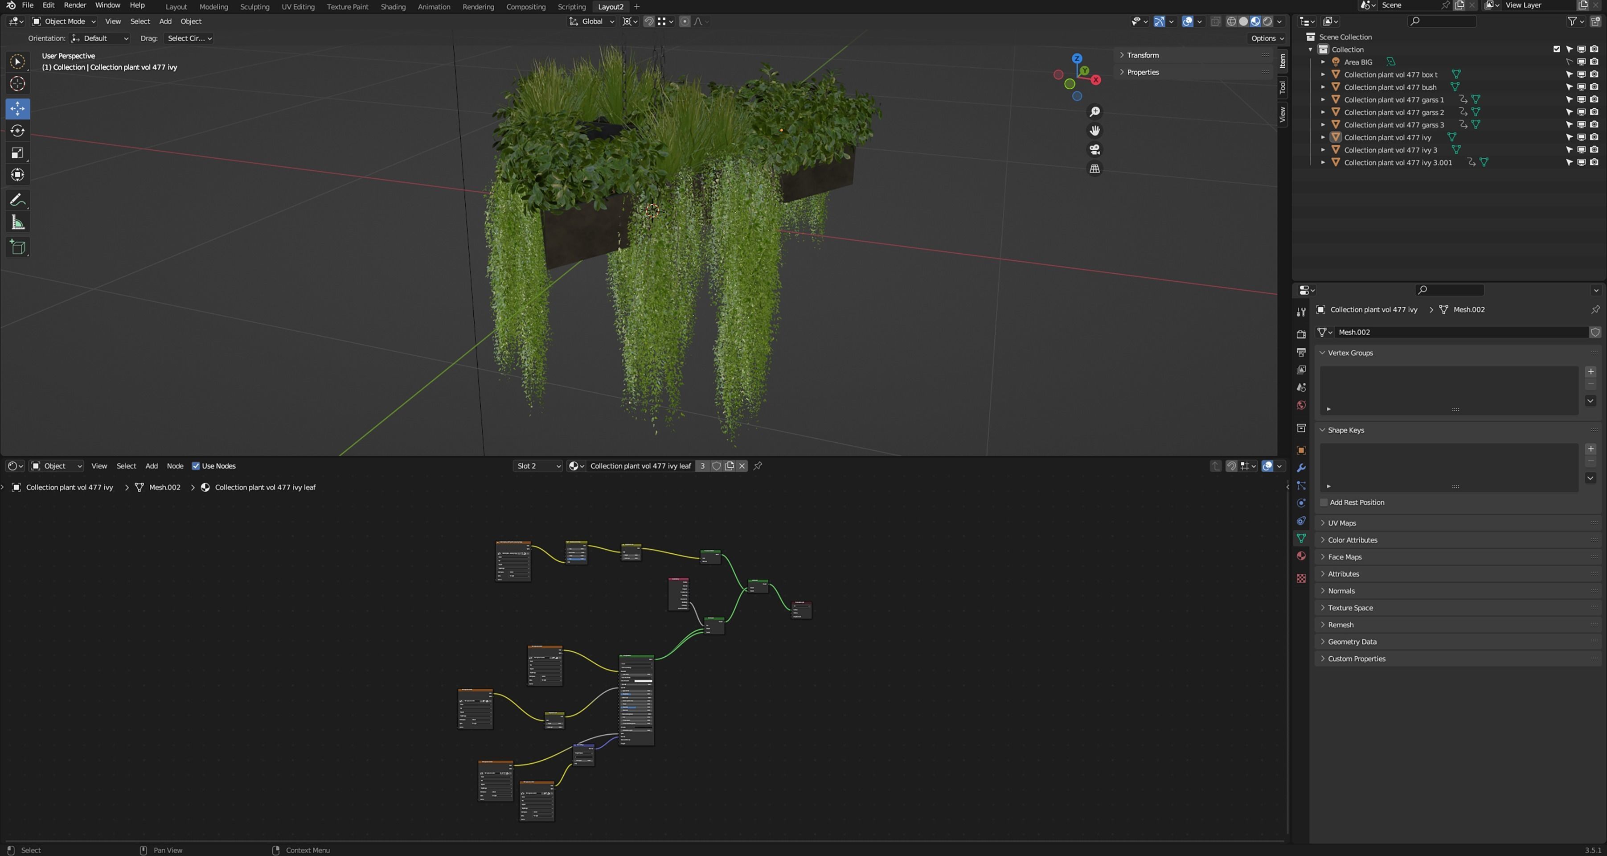Open the Render menu
The height and width of the screenshot is (856, 1607).
pos(75,5)
